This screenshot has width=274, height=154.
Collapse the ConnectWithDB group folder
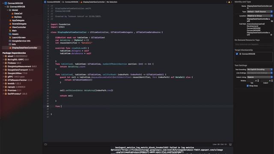coord(5,7)
